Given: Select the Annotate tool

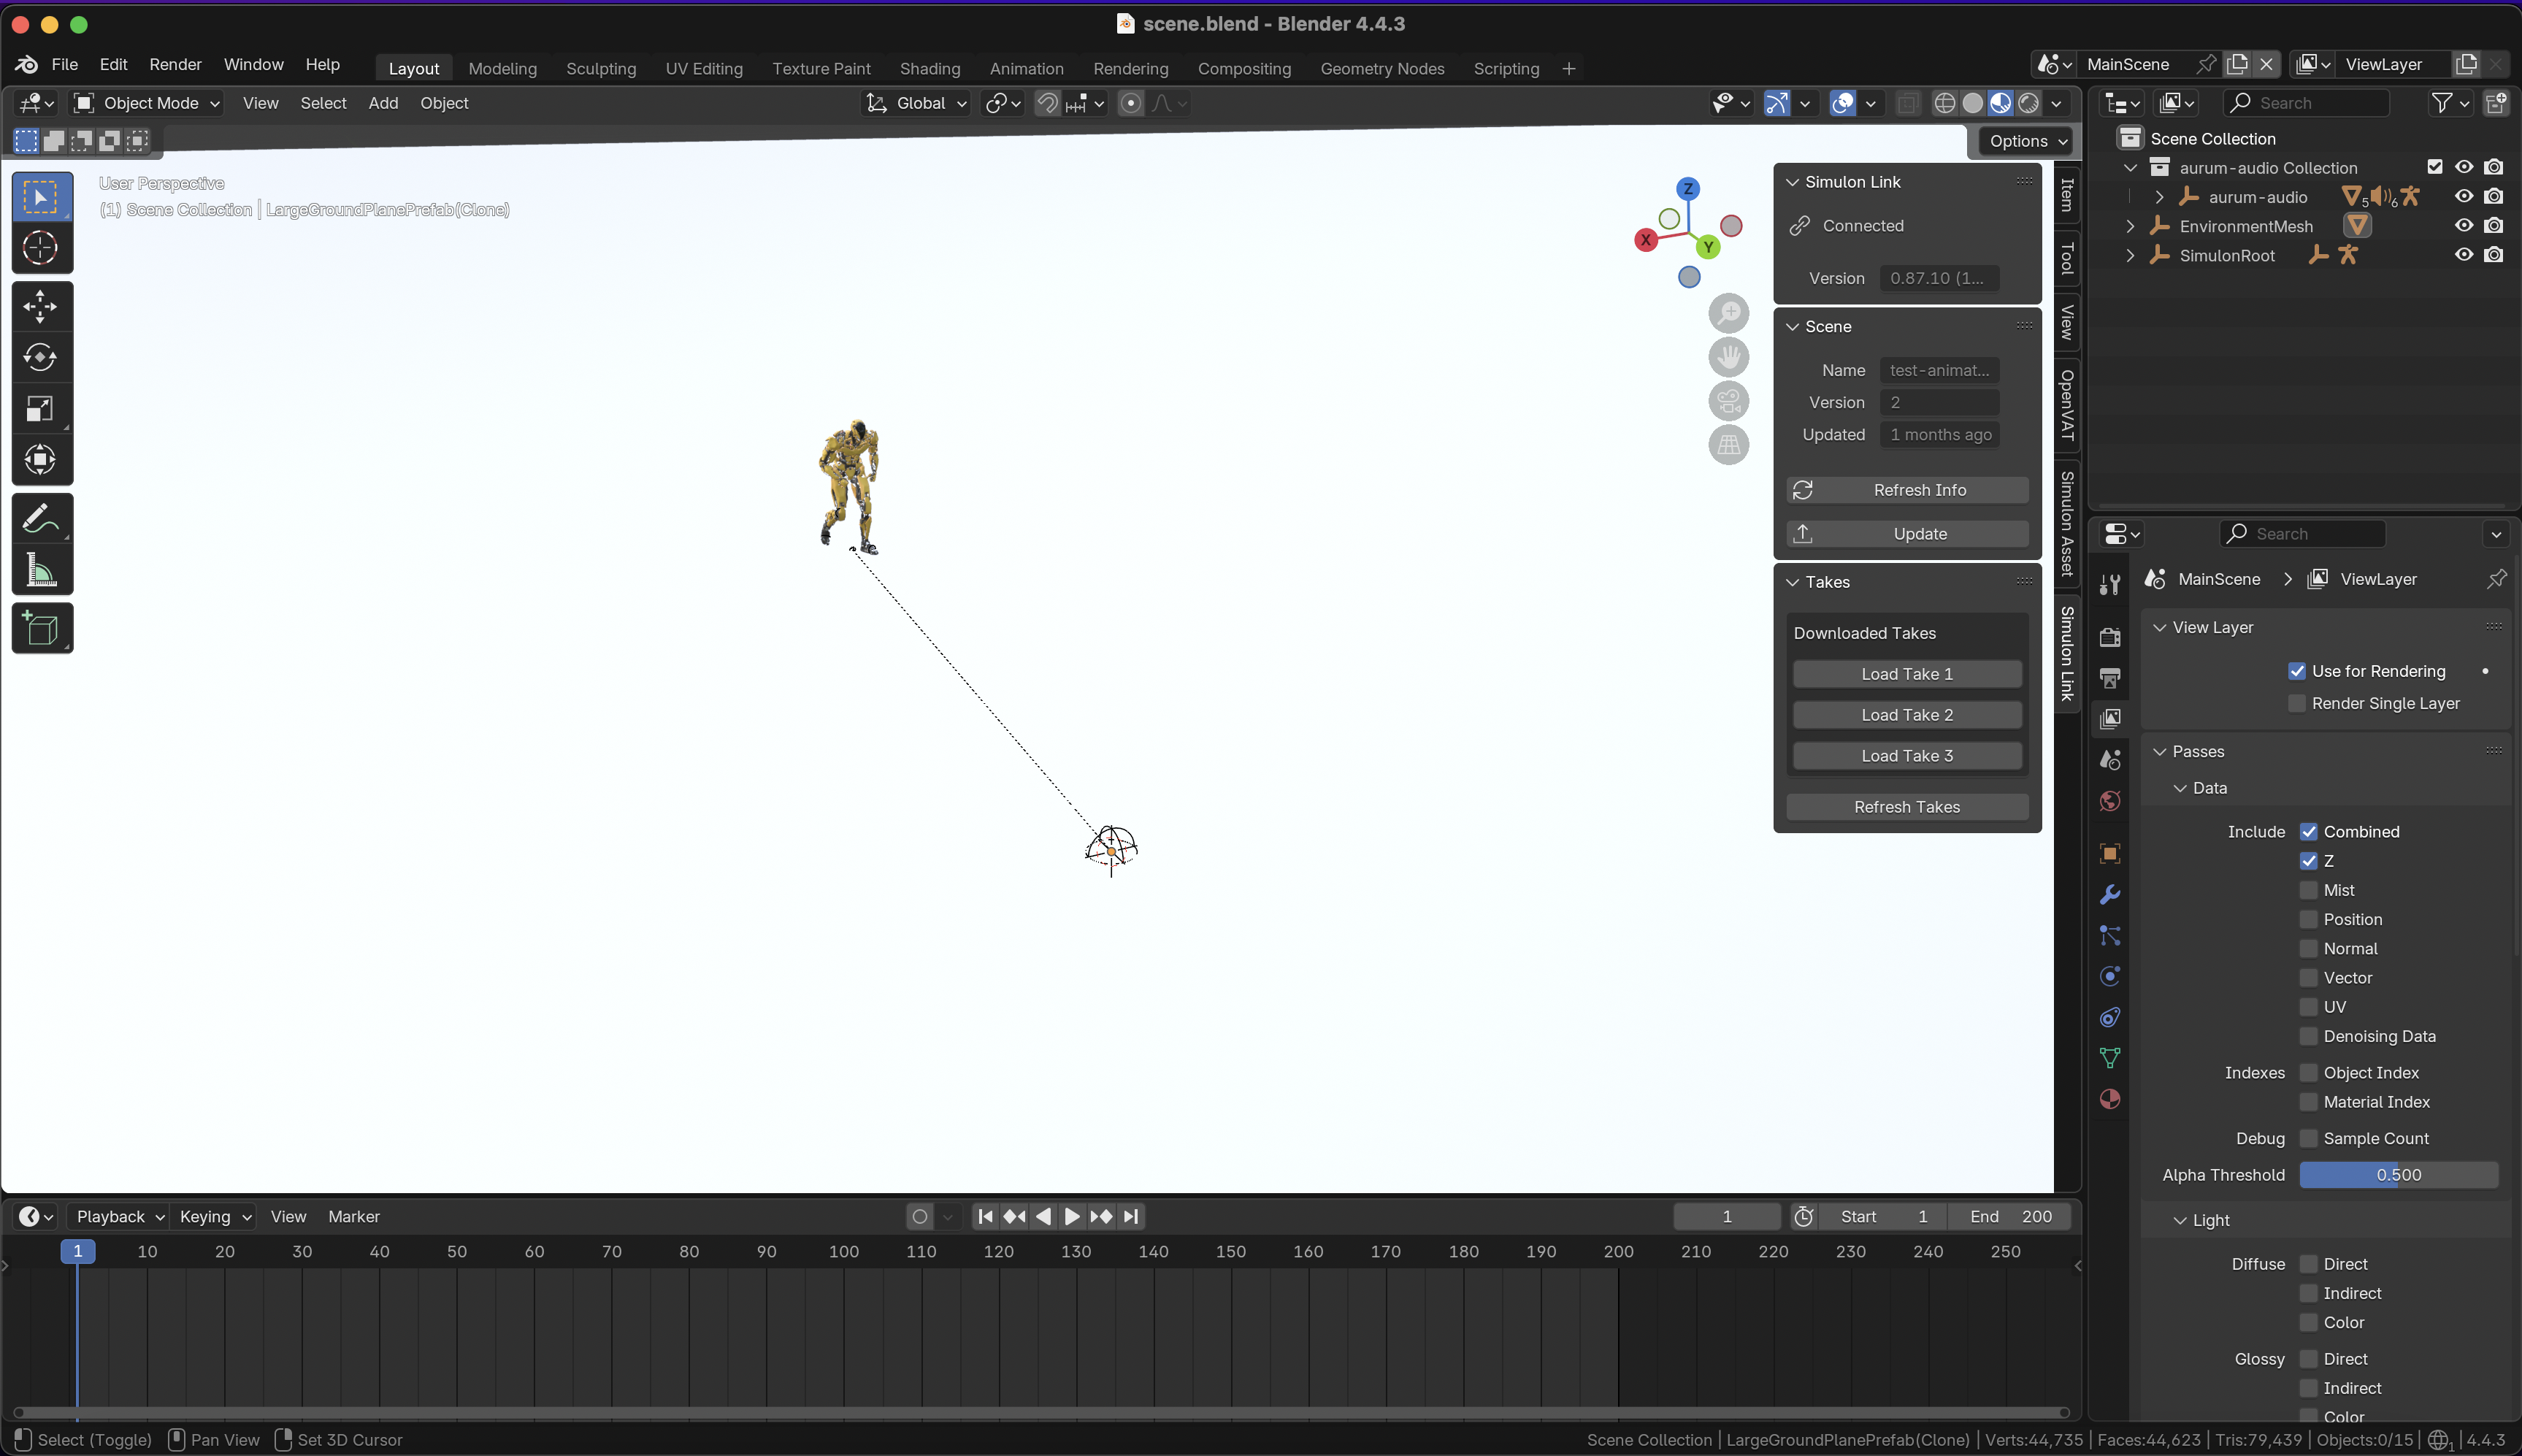Looking at the screenshot, I should pyautogui.click(x=41, y=519).
